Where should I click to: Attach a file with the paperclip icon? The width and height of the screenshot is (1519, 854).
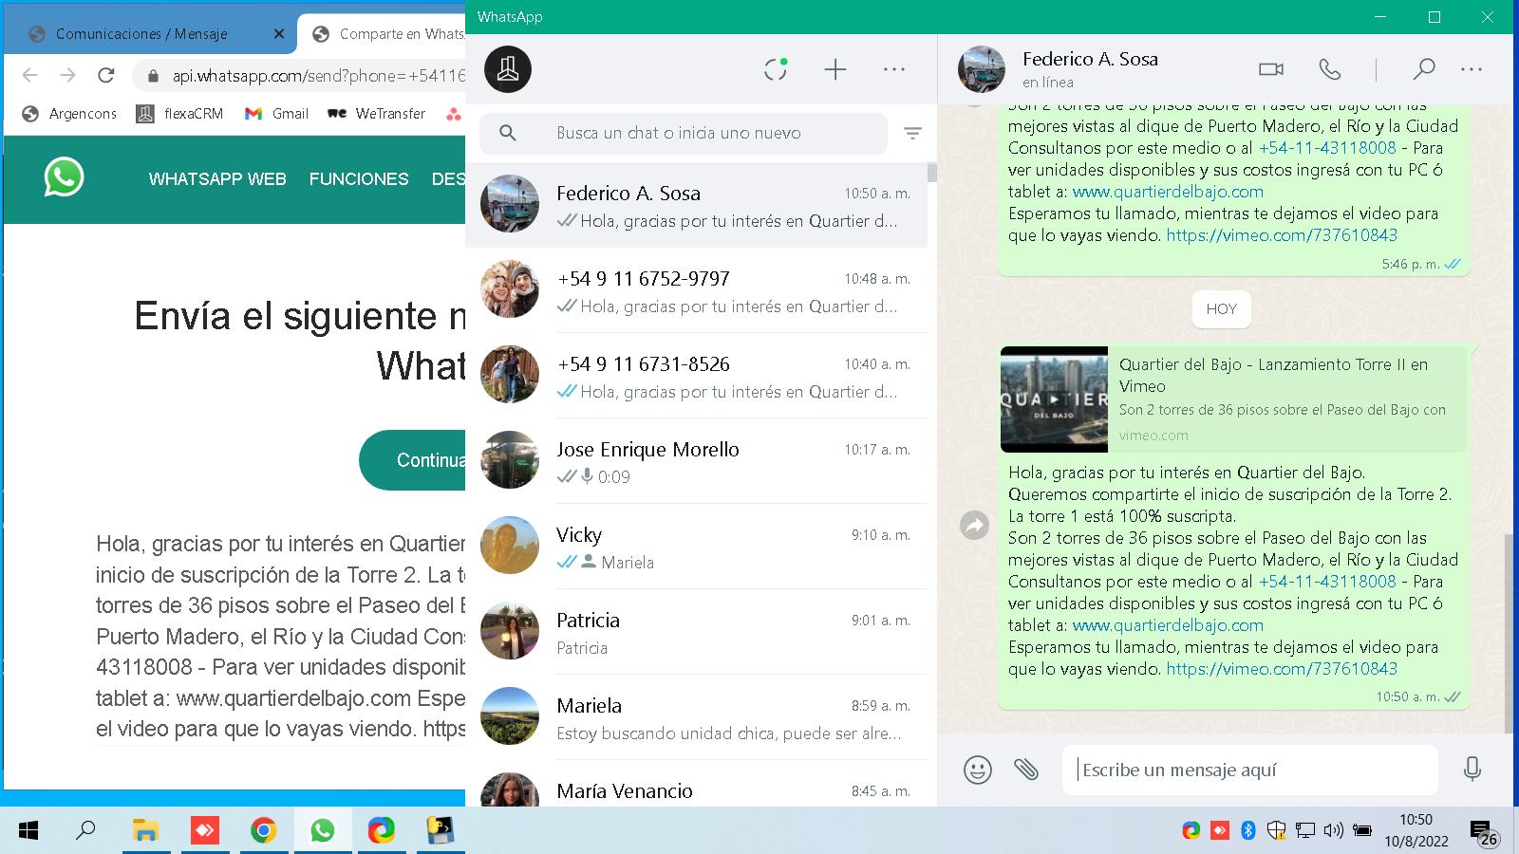(x=1026, y=769)
